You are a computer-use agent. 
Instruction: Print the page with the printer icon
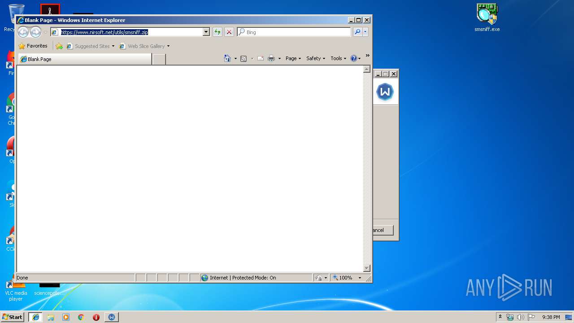click(271, 58)
